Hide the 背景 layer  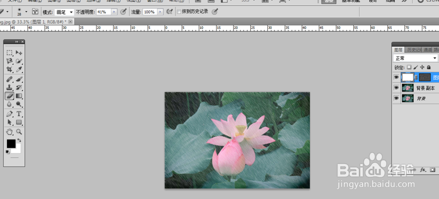[x=396, y=98]
